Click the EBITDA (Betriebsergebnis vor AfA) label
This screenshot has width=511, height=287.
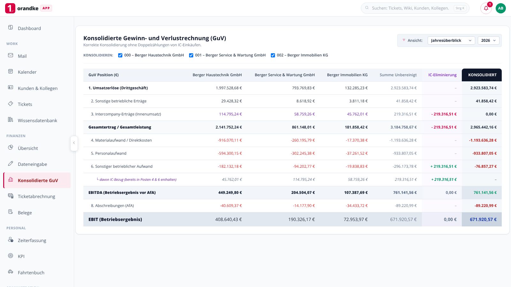tap(122, 193)
